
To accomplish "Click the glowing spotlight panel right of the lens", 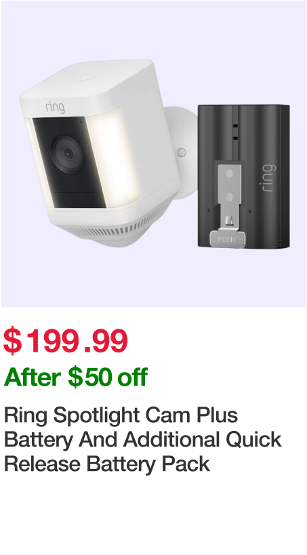I will click(x=112, y=159).
